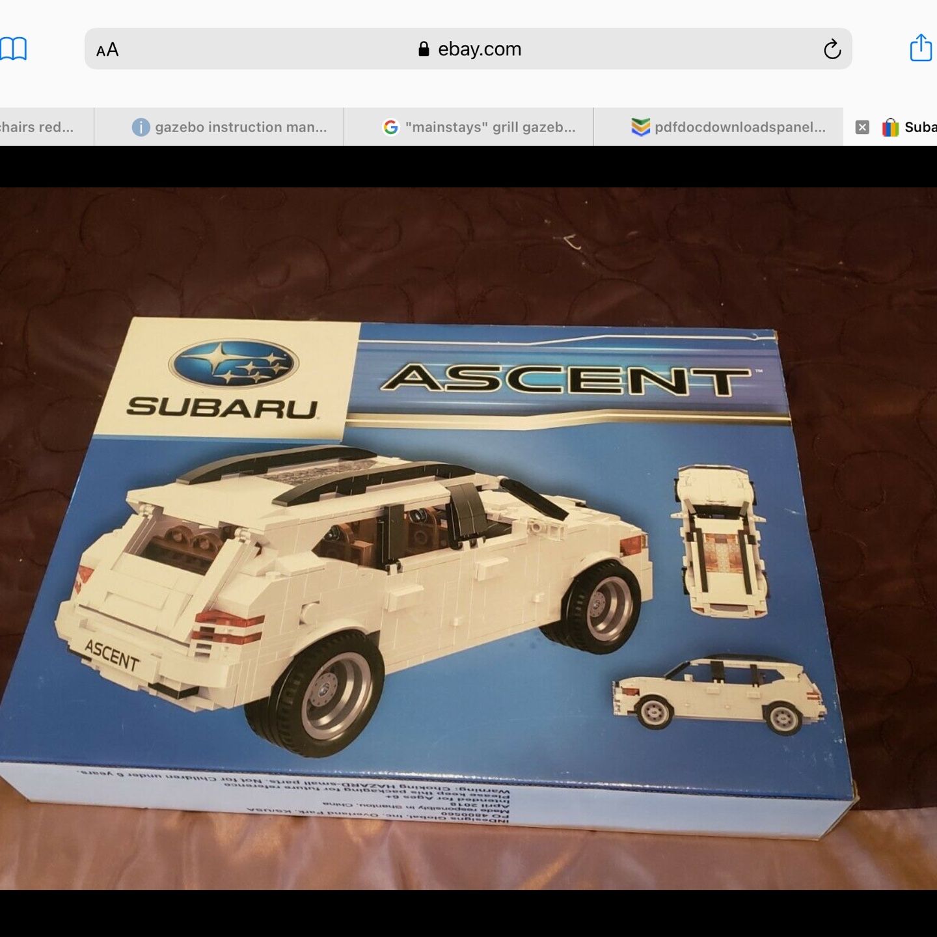Open the bookmarks book icon

pos(13,49)
